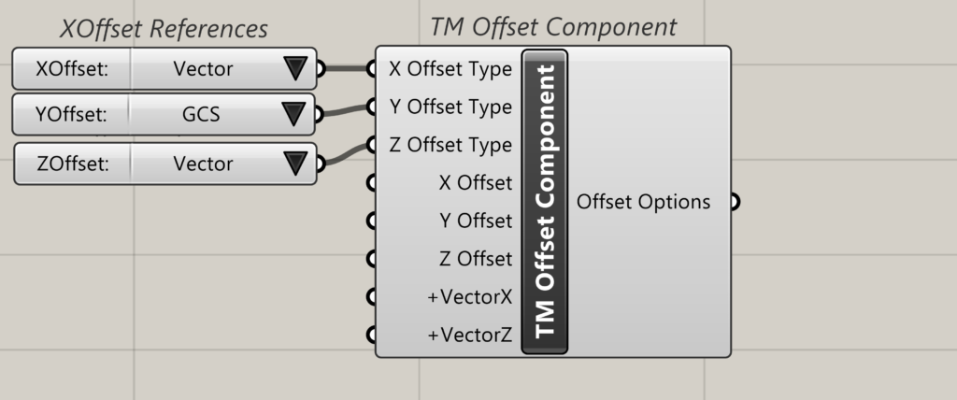Viewport: 957px width, 400px height.
Task: Click the ZOffset list output grip
Action: coord(321,164)
